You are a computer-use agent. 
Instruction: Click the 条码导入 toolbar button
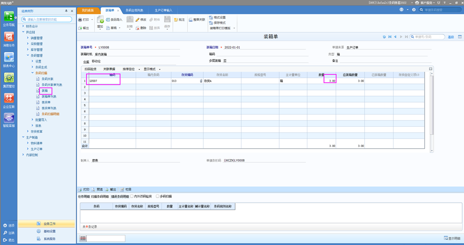coord(114,20)
